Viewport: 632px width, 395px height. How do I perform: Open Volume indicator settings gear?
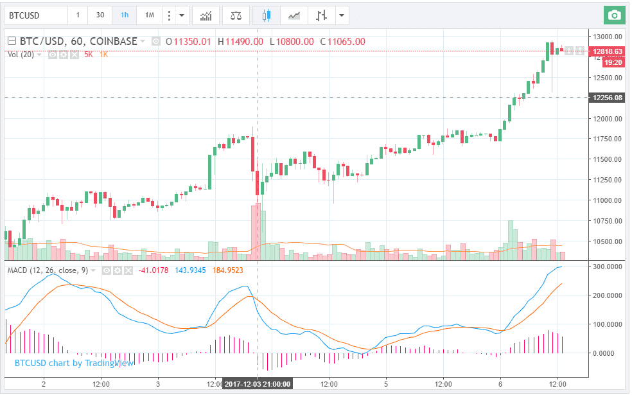point(64,55)
